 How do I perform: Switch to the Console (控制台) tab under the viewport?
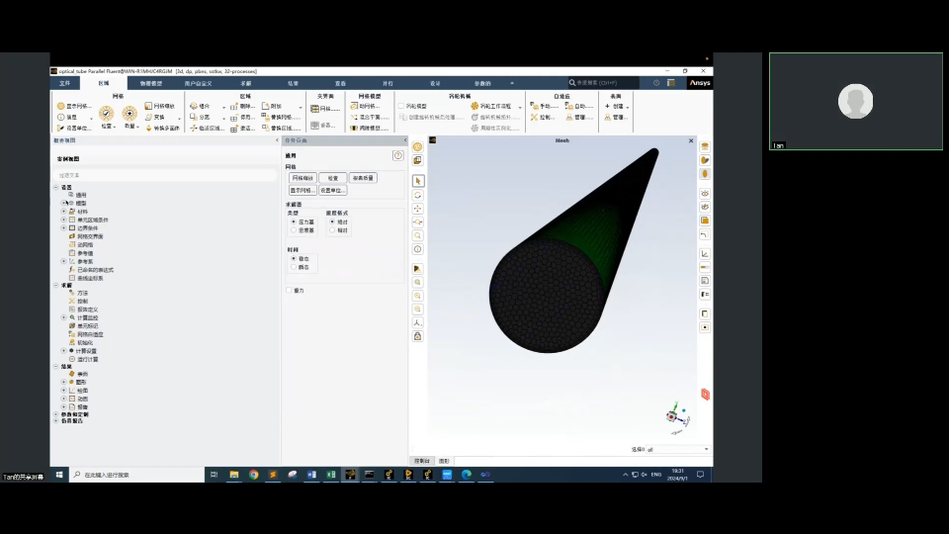[x=422, y=462]
